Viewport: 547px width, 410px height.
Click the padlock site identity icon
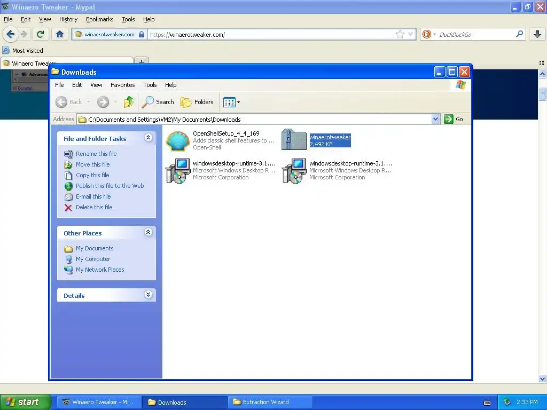point(141,34)
